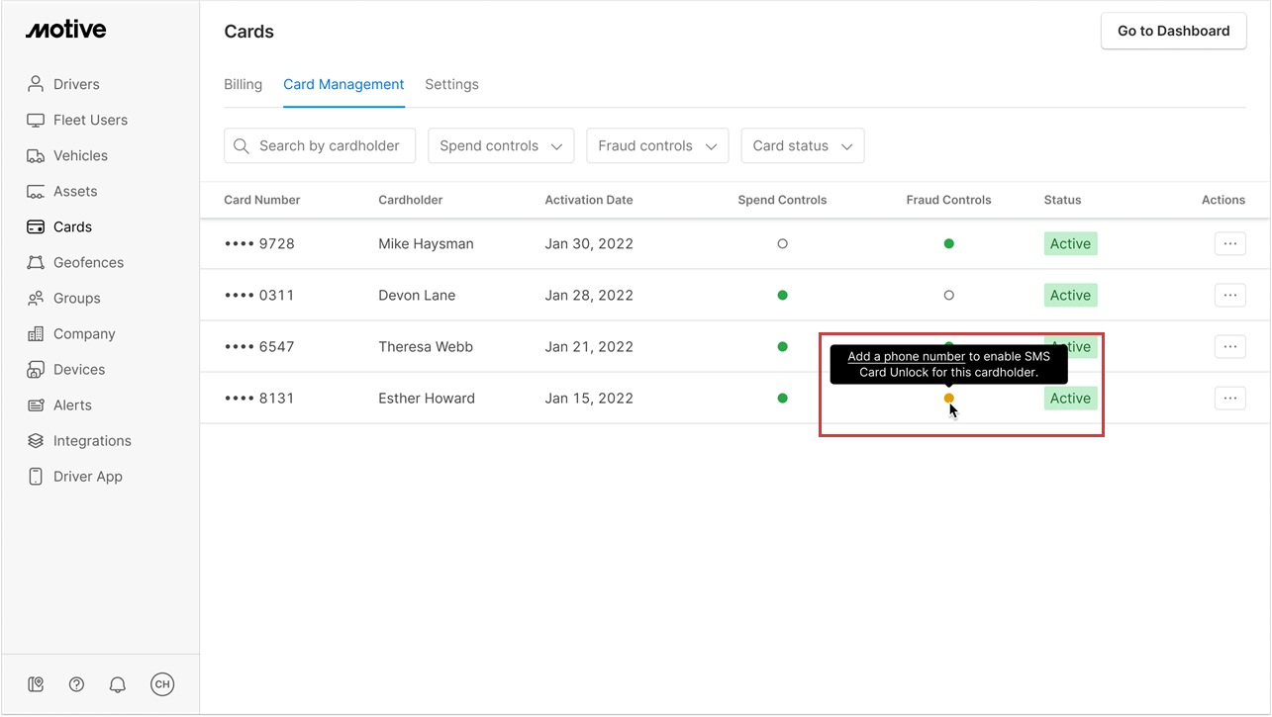Click the Card Number column header
Image resolution: width=1272 pixels, height=717 pixels.
tap(261, 200)
